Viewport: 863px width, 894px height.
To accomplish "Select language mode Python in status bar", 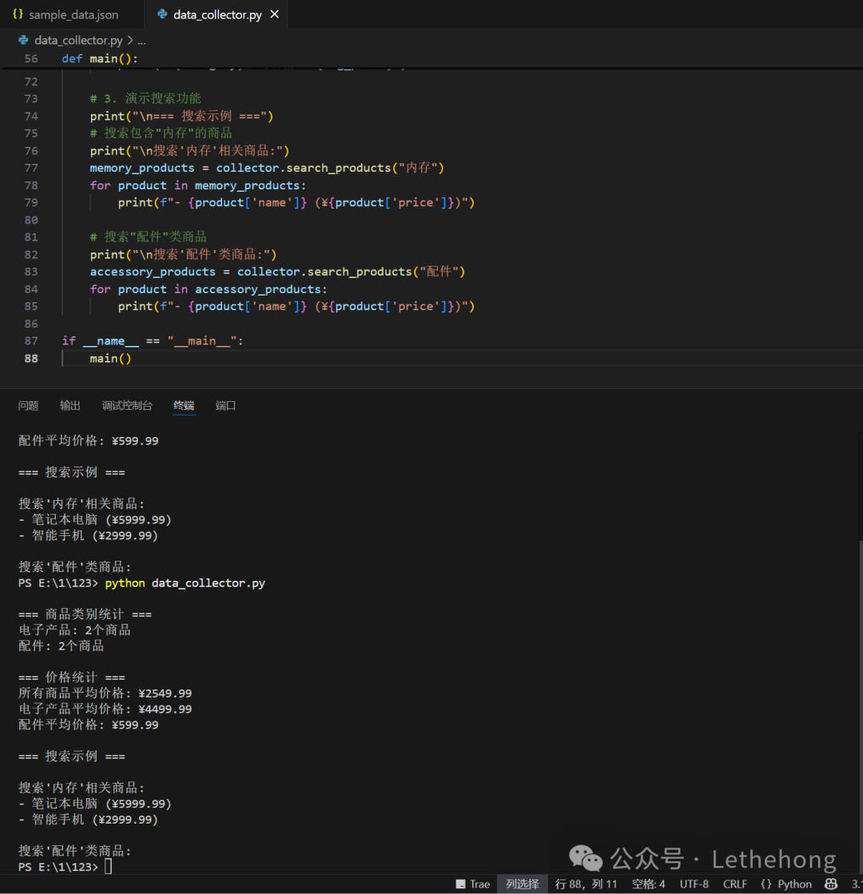I will (794, 884).
